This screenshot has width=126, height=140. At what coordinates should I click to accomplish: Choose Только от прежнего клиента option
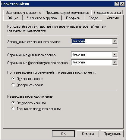[13, 109]
